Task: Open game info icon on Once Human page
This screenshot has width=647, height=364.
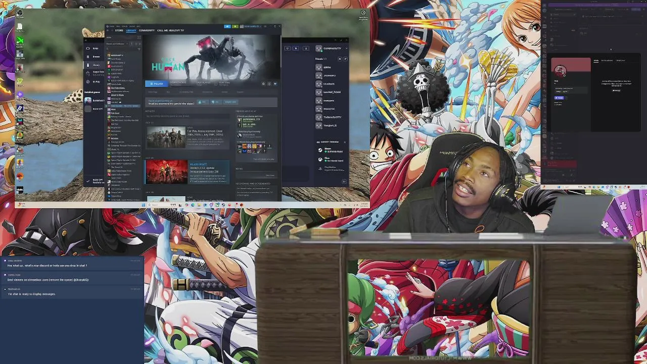Action: (269, 84)
